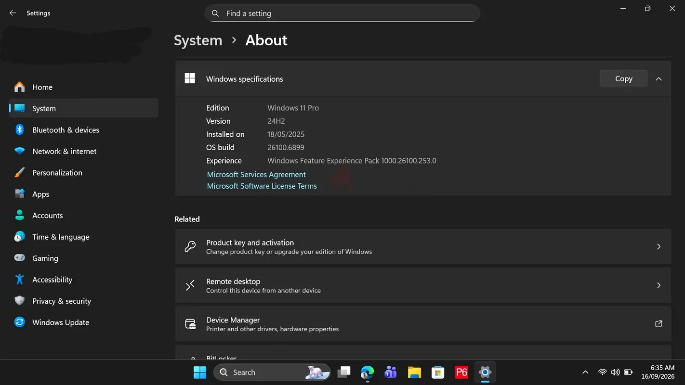
Task: Click the Apps icon in the sidebar
Action: point(20,194)
